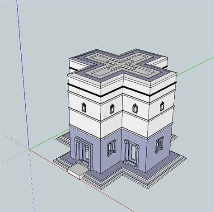Select the lower window on the far-right wall
The width and height of the screenshot is (214, 212).
click(159, 145)
